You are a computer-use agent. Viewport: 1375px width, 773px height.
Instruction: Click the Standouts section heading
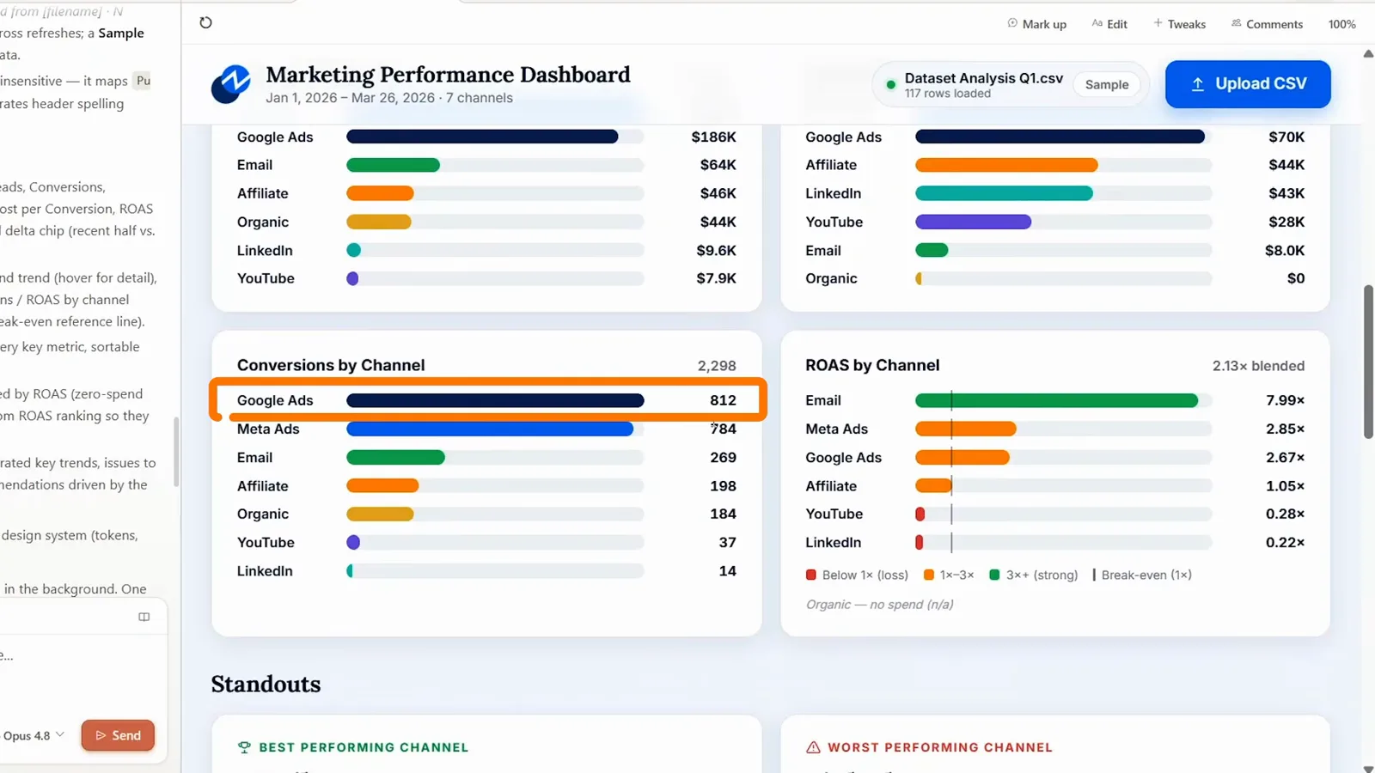point(266,684)
